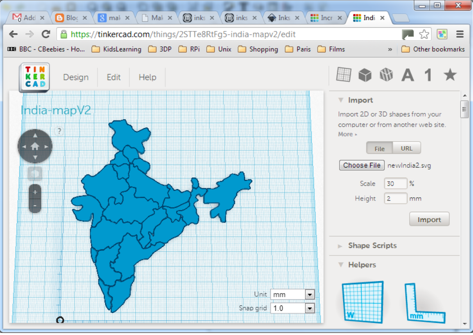The width and height of the screenshot is (473, 335).
Task: Open the numbers '1' shapes icon
Action: 428,75
